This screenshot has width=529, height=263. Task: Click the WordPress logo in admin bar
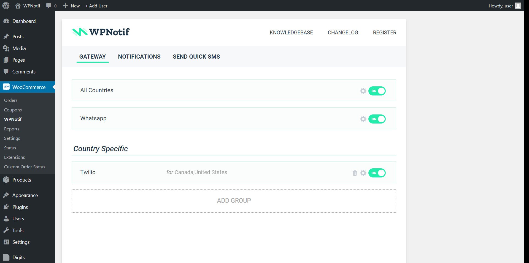click(x=6, y=6)
